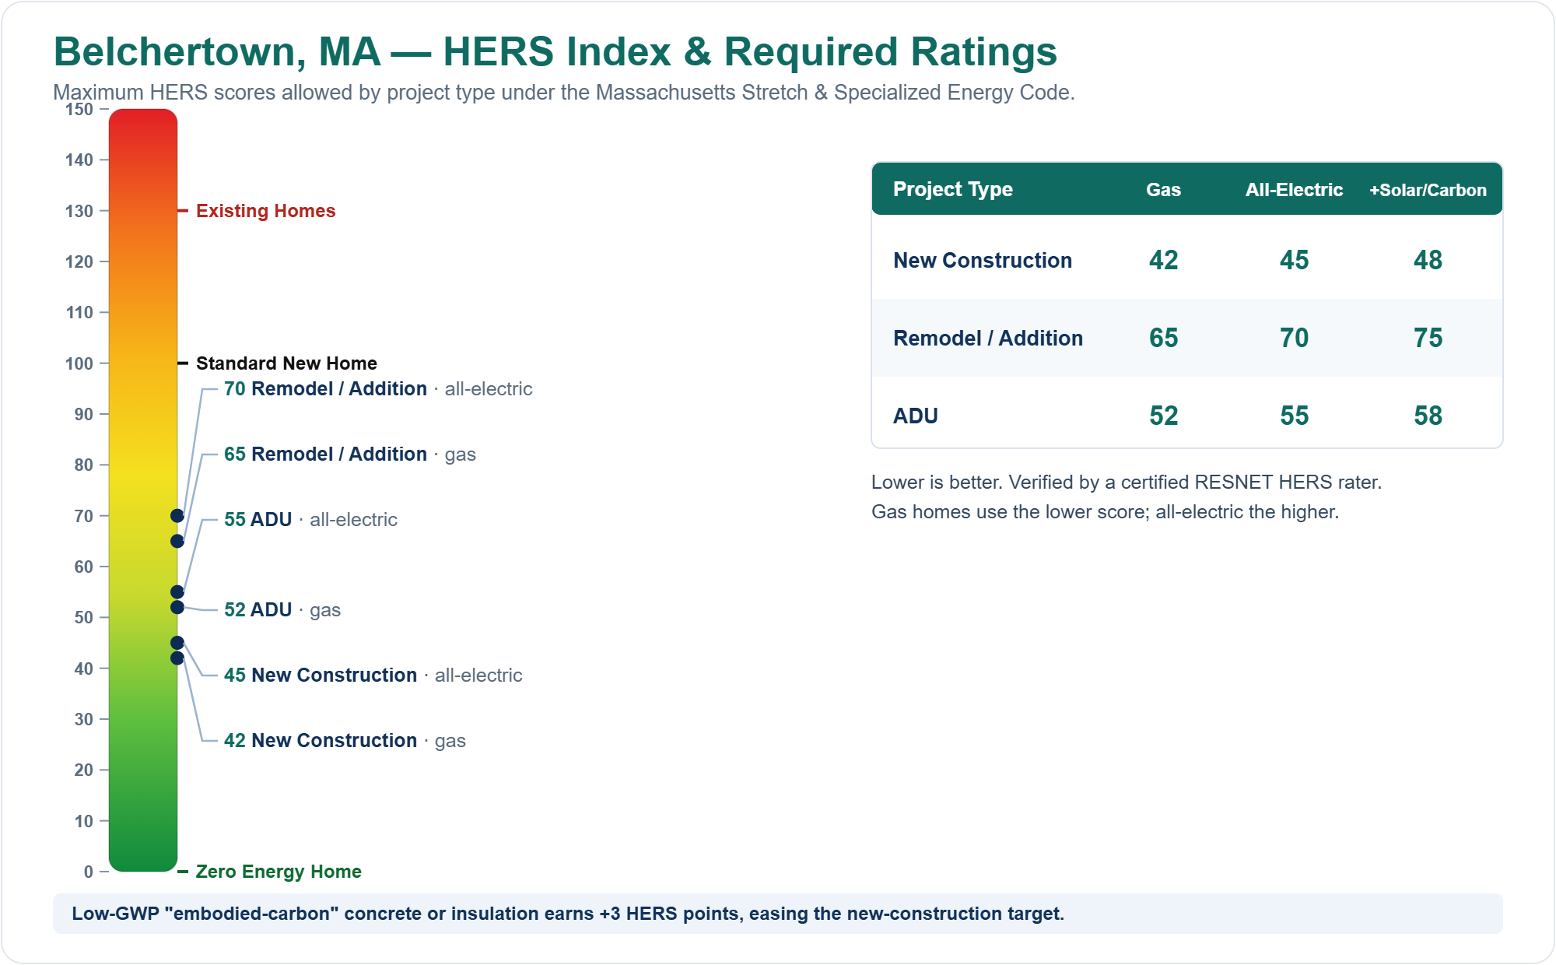Click the 'Gas' column header
1556x965 pixels.
(x=1163, y=190)
